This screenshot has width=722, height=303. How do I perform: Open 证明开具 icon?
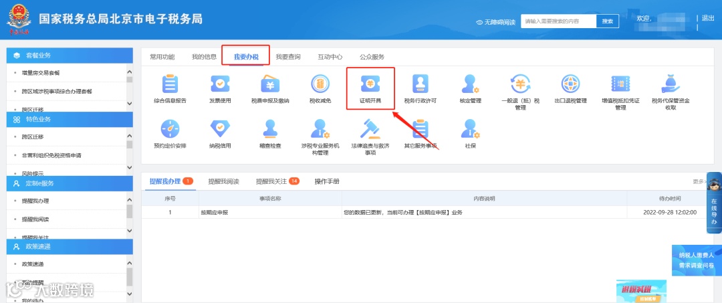[370, 84]
